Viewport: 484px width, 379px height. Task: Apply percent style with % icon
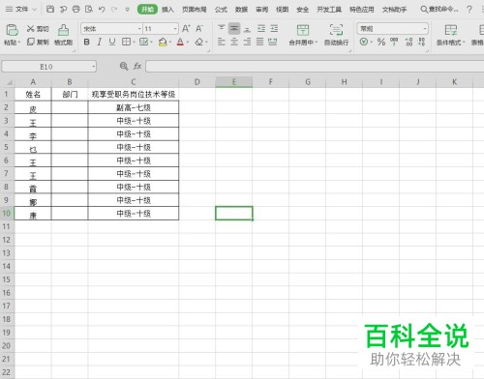[x=381, y=42]
